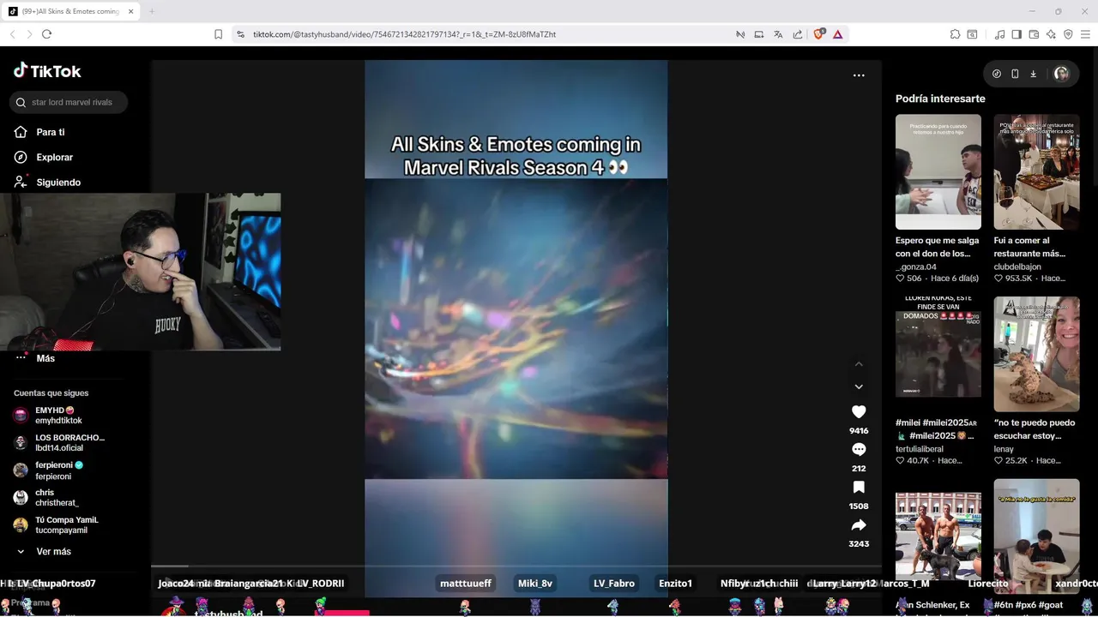Image resolution: width=1098 pixels, height=617 pixels.
Task: Open the Leo AI sparkle icon
Action: point(1051,34)
